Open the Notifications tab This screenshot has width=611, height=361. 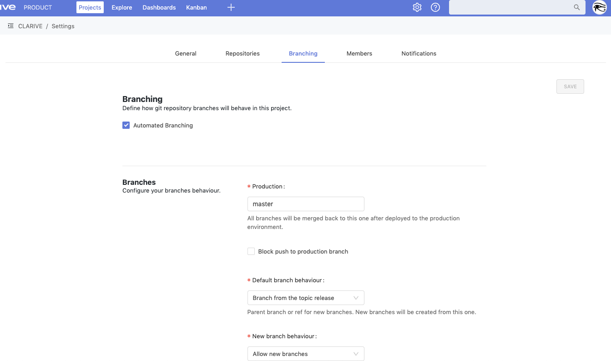click(419, 53)
